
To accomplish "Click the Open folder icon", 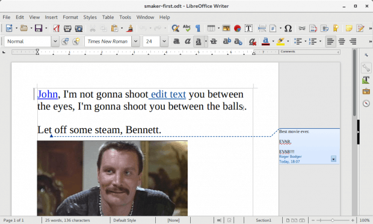I will click(x=24, y=28).
